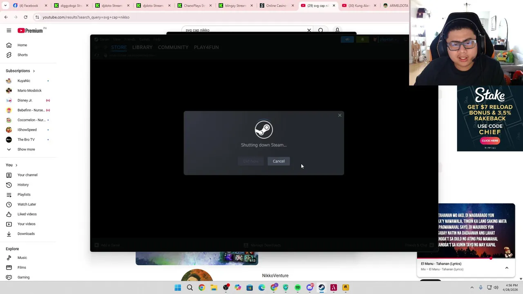523x294 pixels.
Task: Open Steam COMMUNITY tab
Action: (x=173, y=47)
